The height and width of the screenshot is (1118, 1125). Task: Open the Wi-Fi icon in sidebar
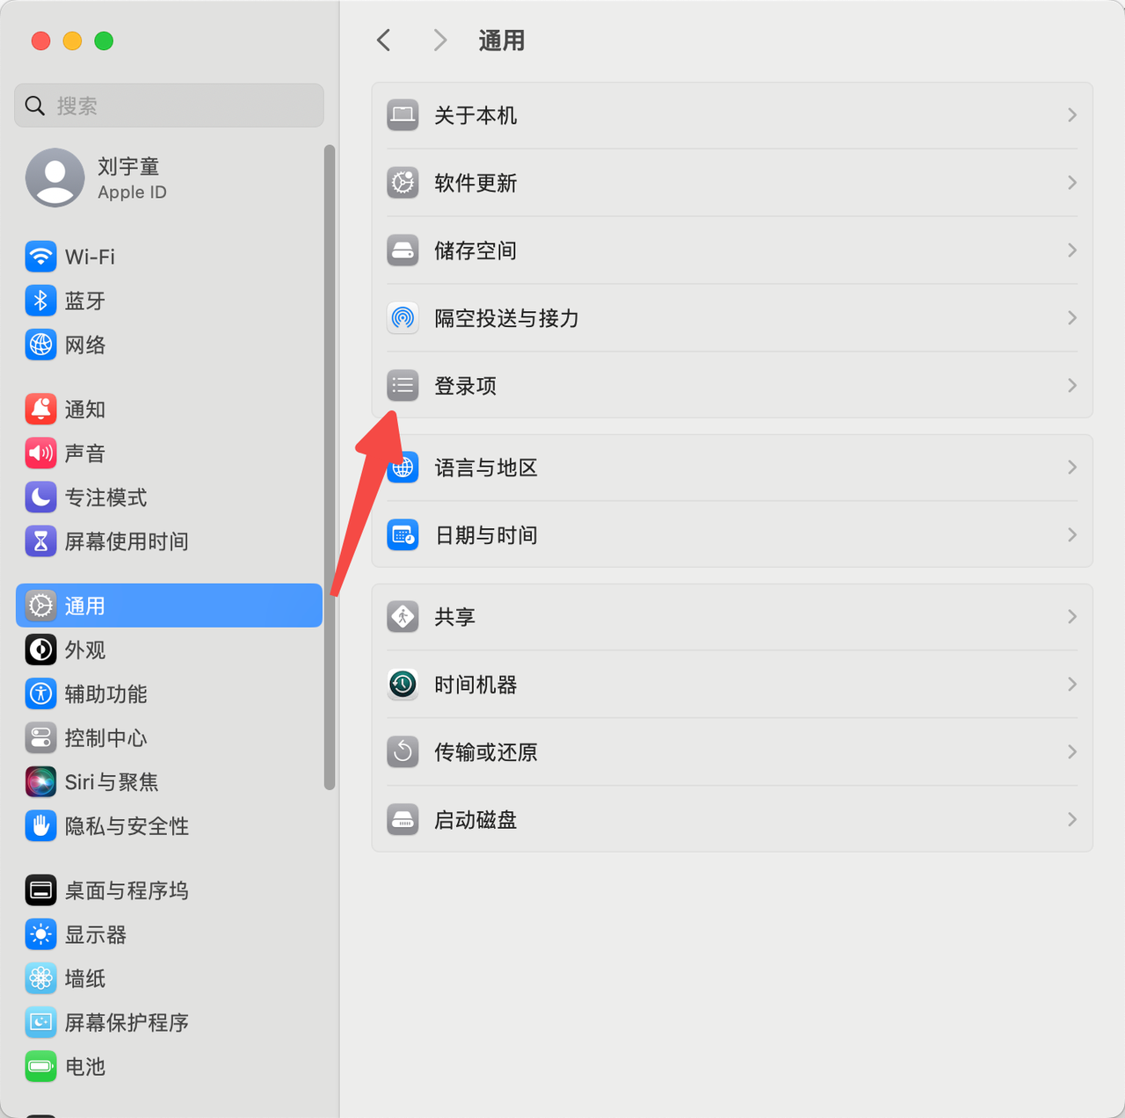pyautogui.click(x=40, y=257)
